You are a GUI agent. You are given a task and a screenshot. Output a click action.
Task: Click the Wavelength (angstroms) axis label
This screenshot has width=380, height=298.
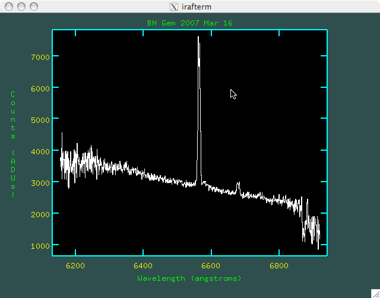tap(189, 278)
